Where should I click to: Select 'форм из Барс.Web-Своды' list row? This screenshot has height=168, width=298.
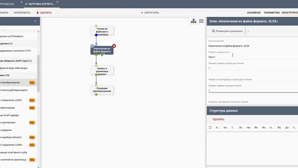click(x=19, y=68)
